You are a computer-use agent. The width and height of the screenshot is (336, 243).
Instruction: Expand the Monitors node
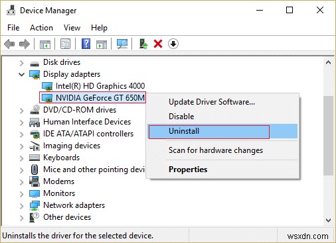21,194
